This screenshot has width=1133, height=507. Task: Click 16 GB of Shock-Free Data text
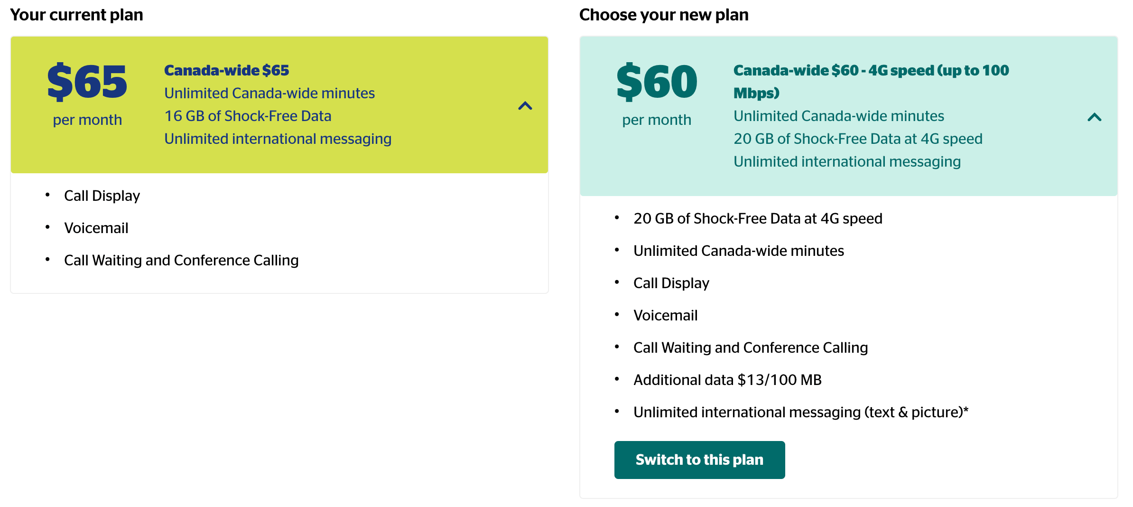247,115
